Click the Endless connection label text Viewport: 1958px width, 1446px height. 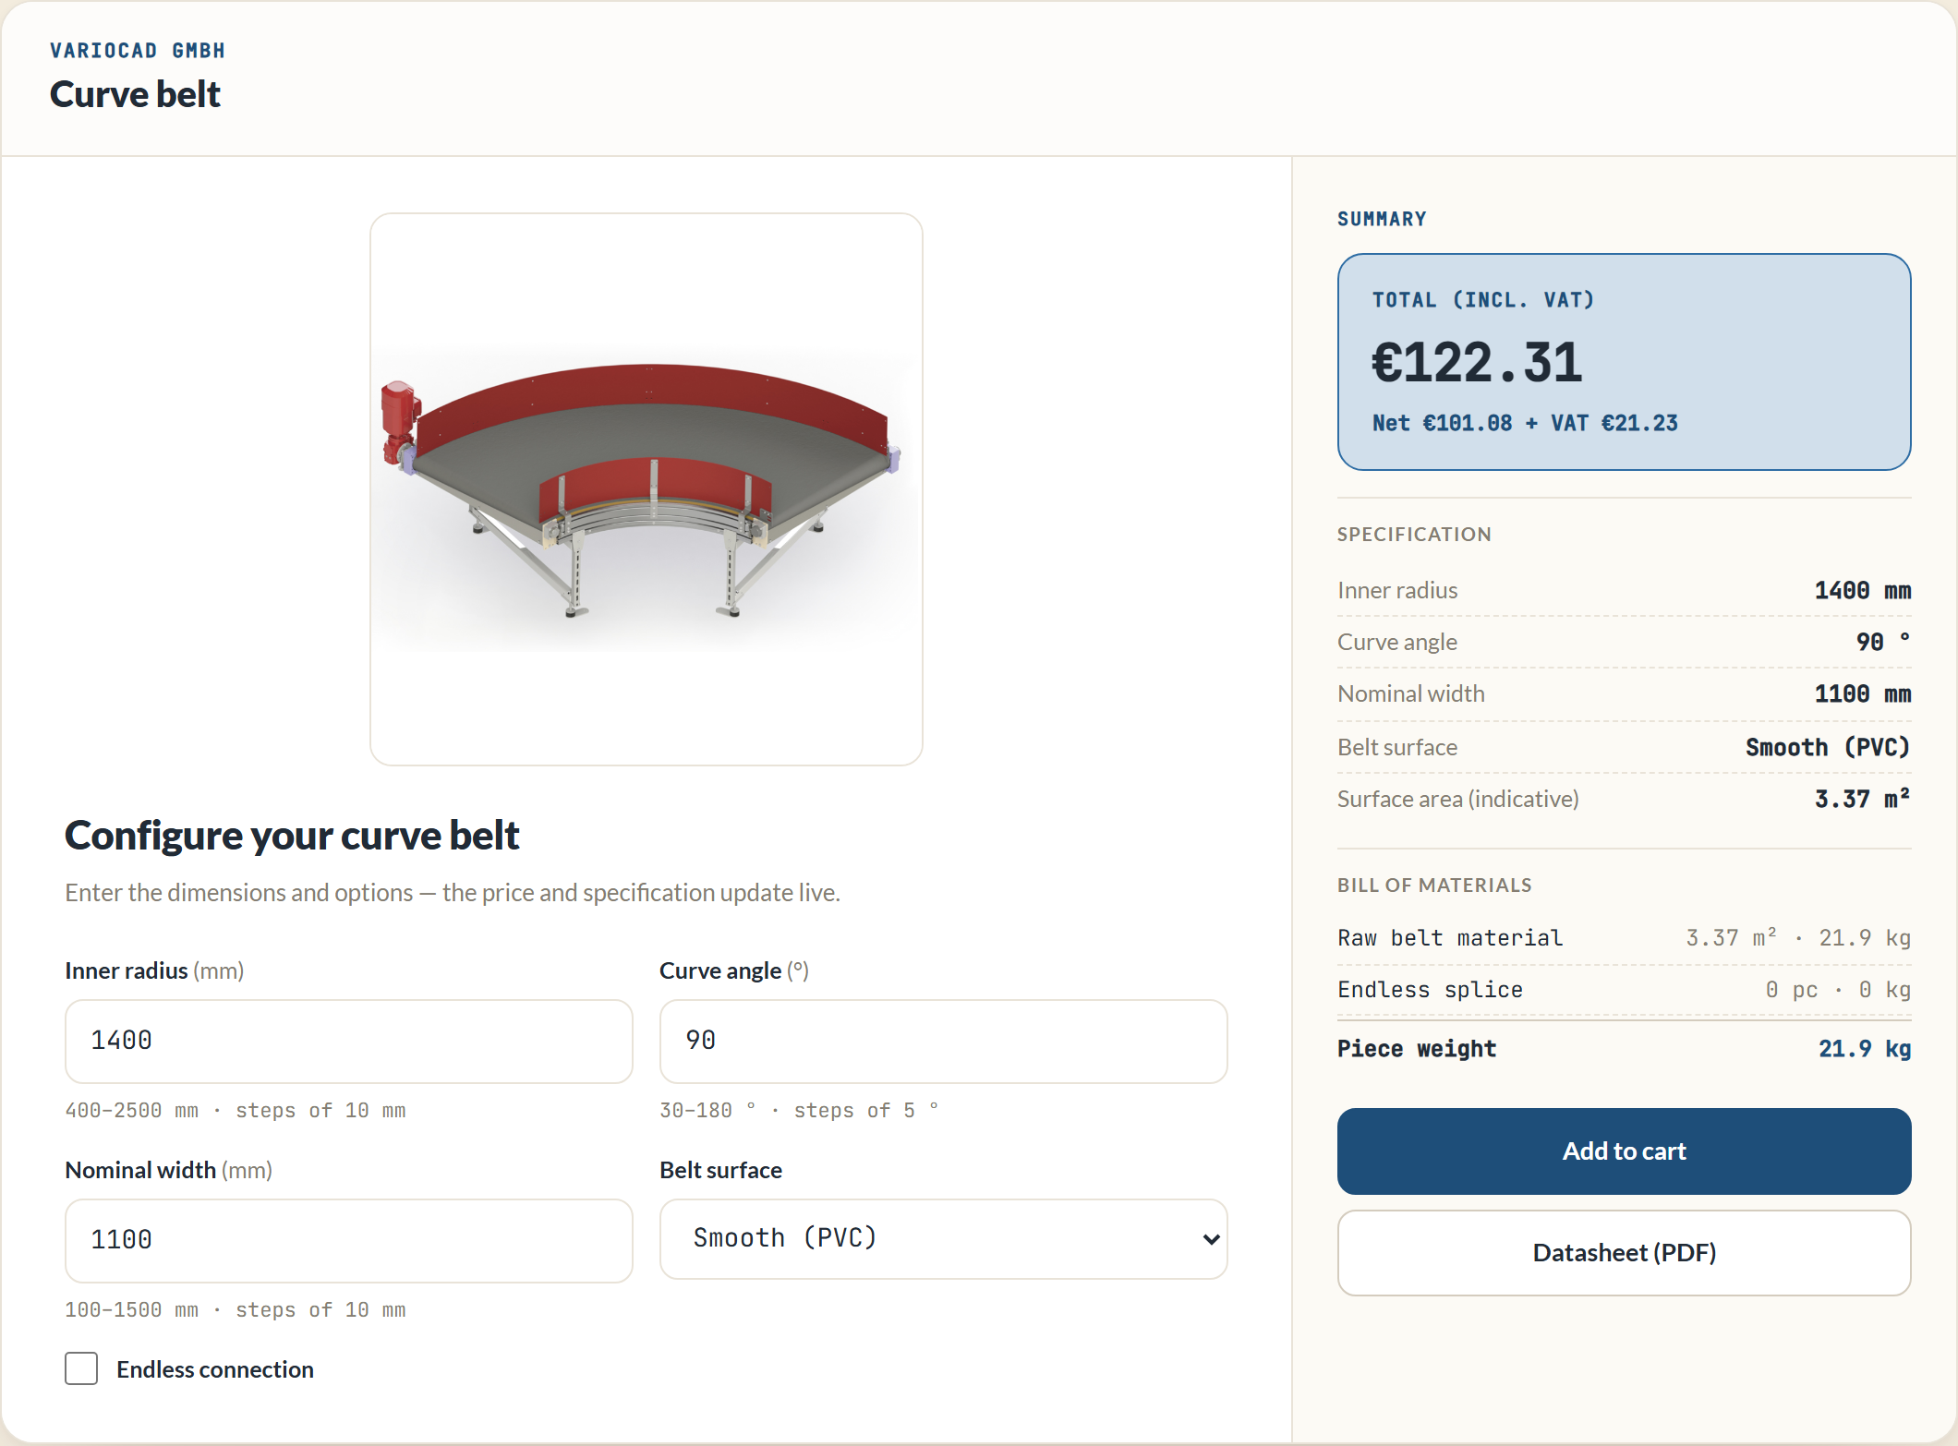point(215,1369)
